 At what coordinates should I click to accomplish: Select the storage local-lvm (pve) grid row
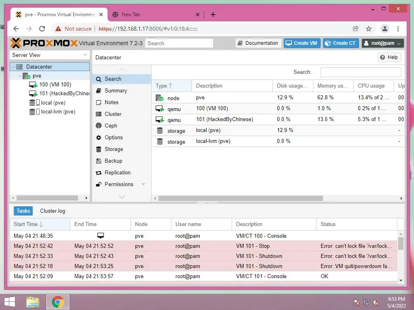[x=278, y=141]
